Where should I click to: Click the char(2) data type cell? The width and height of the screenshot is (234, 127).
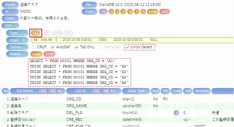coord(129,99)
